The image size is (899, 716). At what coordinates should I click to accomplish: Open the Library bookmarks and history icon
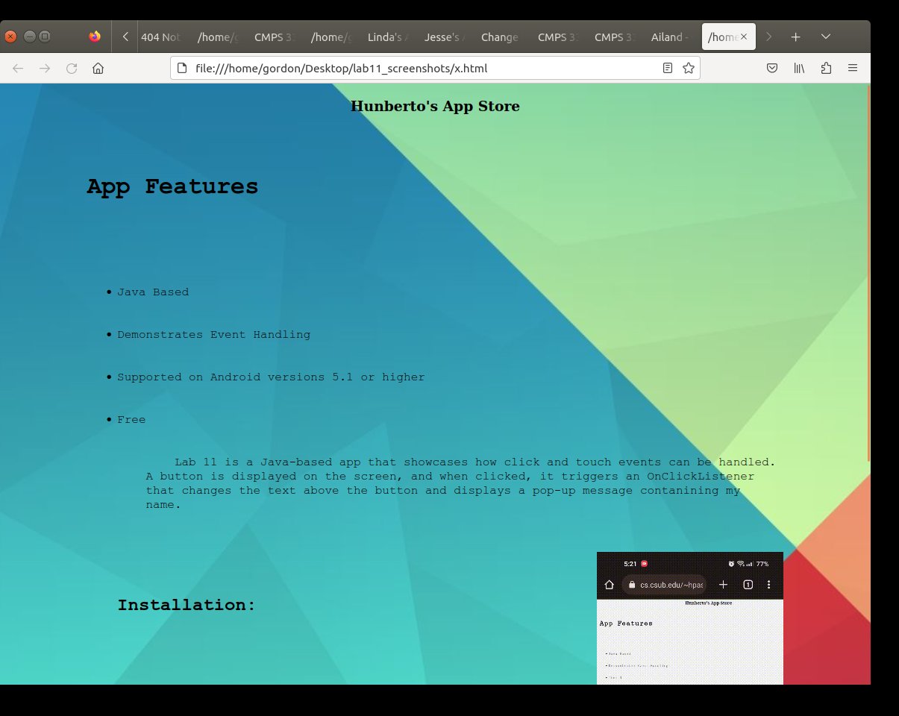(x=799, y=69)
